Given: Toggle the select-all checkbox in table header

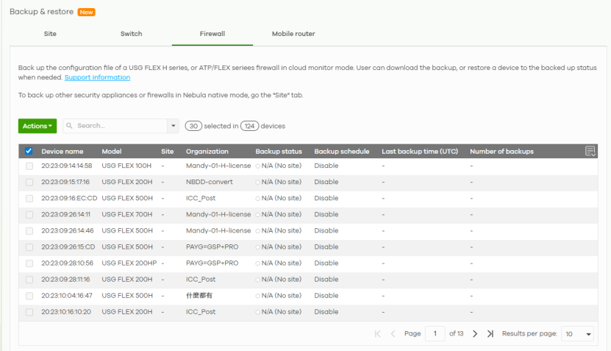Looking at the screenshot, I should point(29,151).
